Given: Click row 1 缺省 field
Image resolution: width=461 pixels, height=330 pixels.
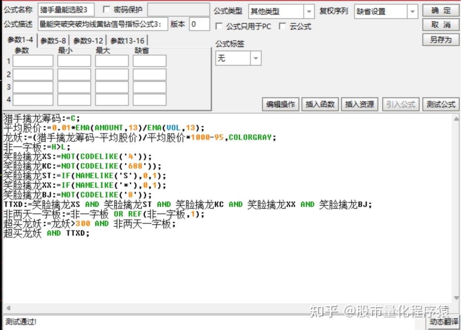Looking at the screenshot, I should coord(149,61).
